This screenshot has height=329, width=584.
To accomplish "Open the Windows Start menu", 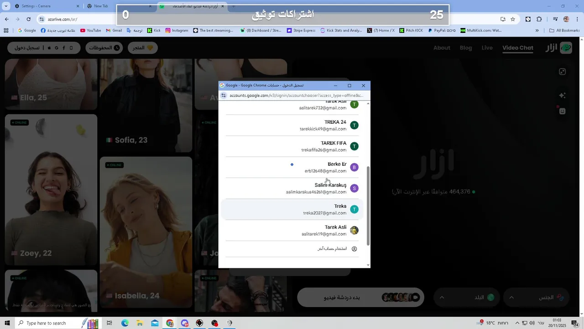I will [7, 323].
